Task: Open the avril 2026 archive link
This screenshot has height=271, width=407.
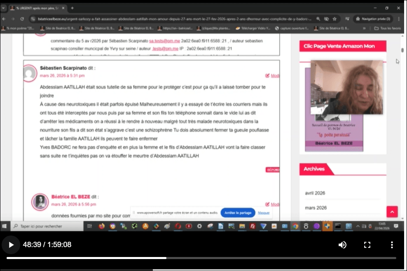Action: pos(315,193)
